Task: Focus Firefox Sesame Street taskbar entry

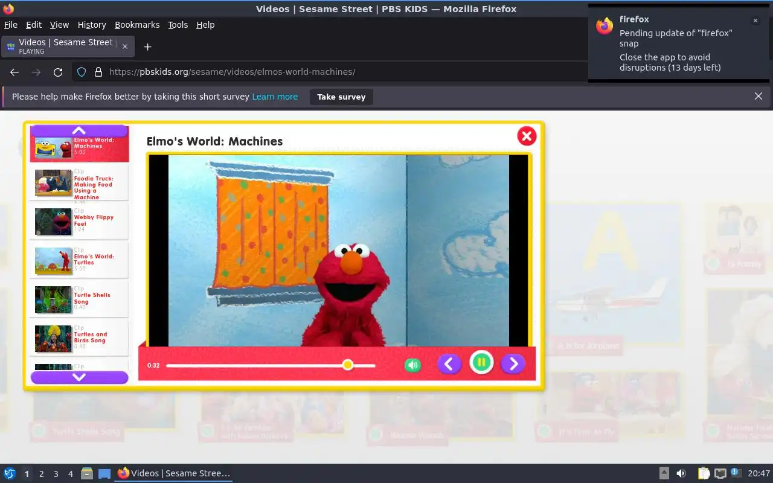Action: (174, 473)
